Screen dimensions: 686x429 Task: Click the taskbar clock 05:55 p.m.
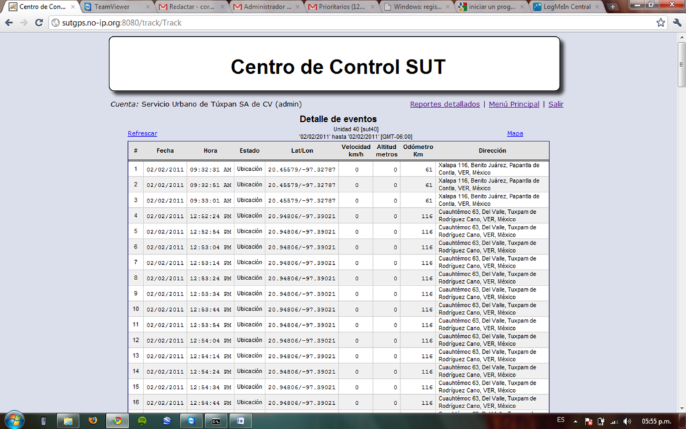pos(657,421)
